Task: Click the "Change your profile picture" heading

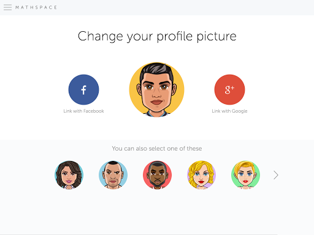Action: click(x=157, y=37)
